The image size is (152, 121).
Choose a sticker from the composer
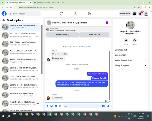click(56, 106)
